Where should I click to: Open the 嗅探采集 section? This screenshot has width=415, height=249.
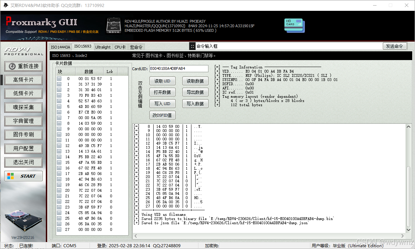point(23,107)
